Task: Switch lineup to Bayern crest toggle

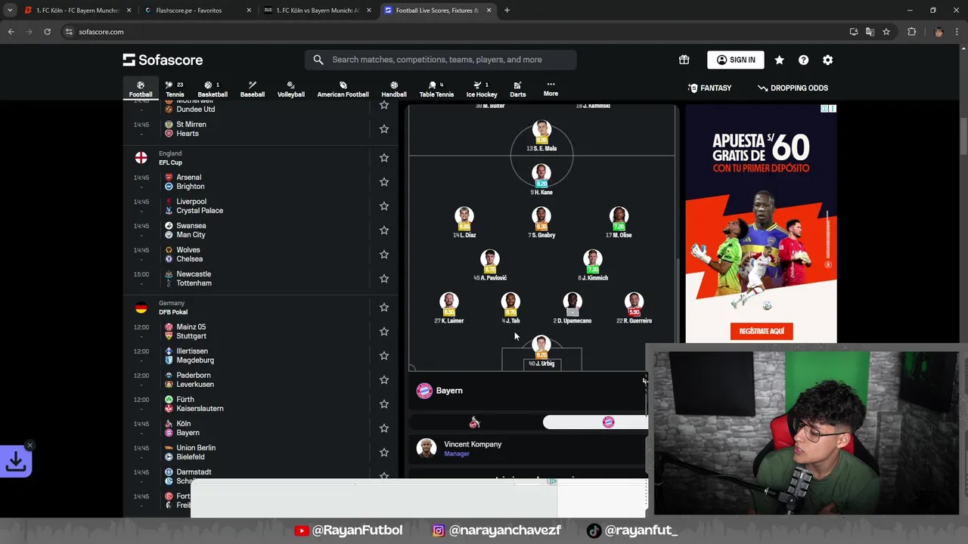Action: pyautogui.click(x=608, y=422)
